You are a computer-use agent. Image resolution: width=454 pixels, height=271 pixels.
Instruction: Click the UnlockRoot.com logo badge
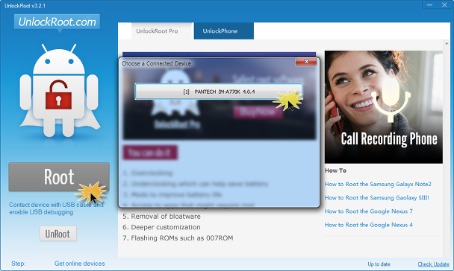tap(57, 22)
